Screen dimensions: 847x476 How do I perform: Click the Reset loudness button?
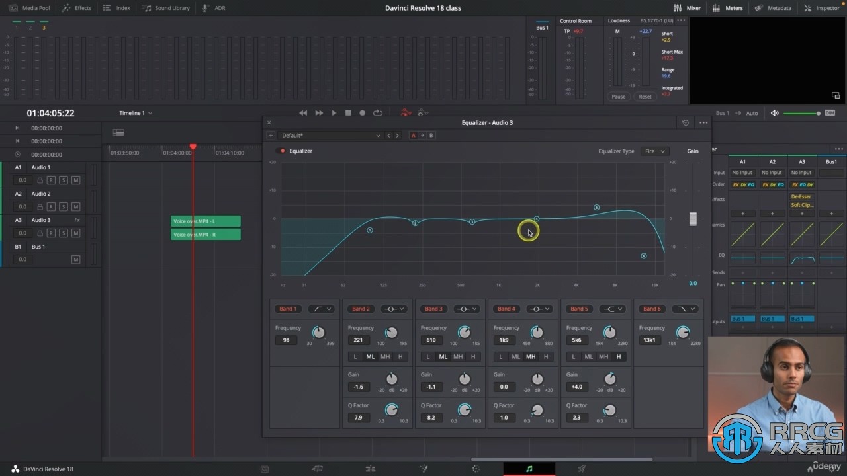(x=645, y=97)
